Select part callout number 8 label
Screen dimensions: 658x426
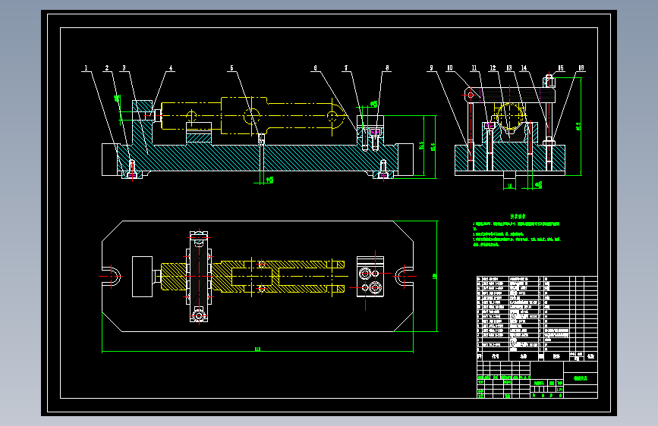pyautogui.click(x=387, y=68)
